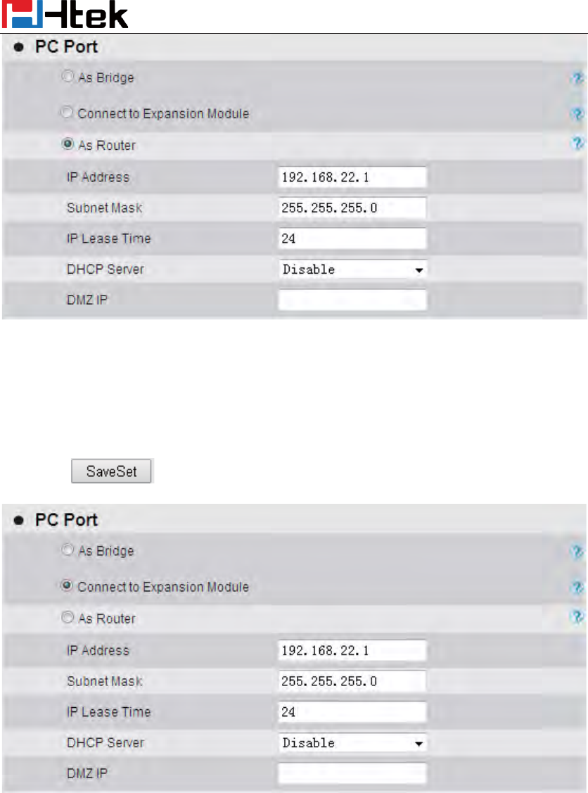Screen dimensions: 588x793
Task: Click IP Address field in bottom panel
Action: click(352, 650)
